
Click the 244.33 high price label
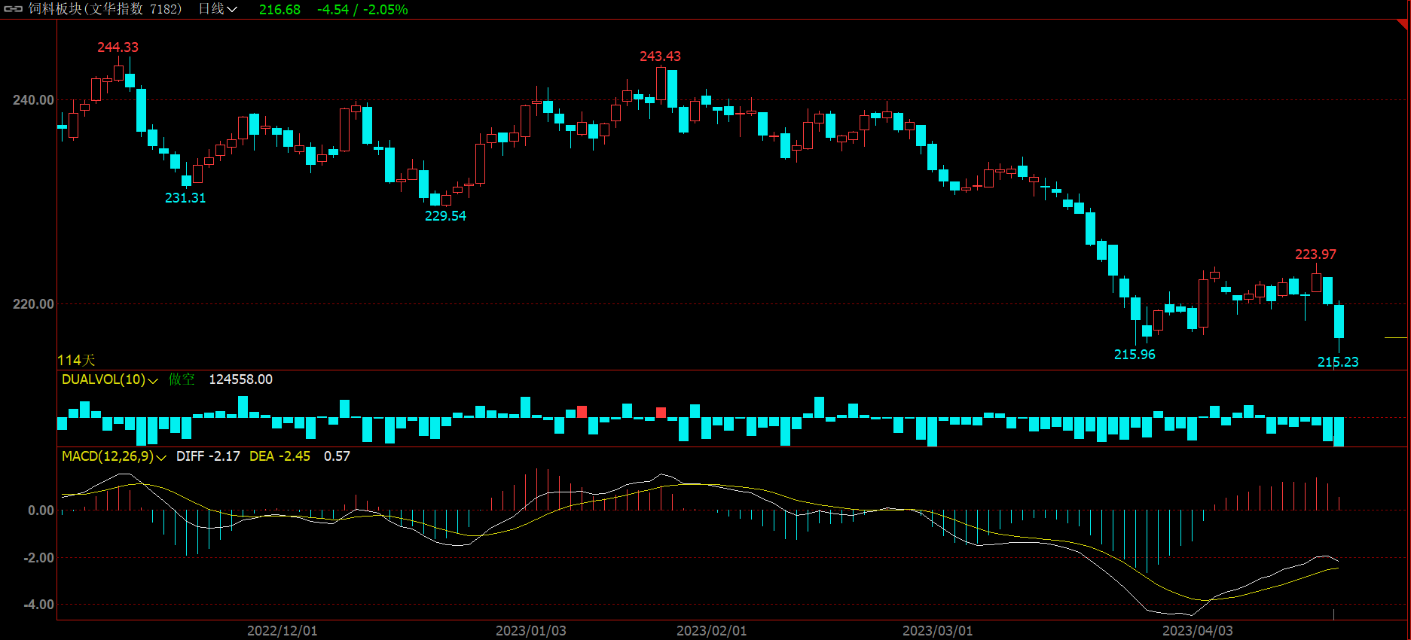(118, 47)
